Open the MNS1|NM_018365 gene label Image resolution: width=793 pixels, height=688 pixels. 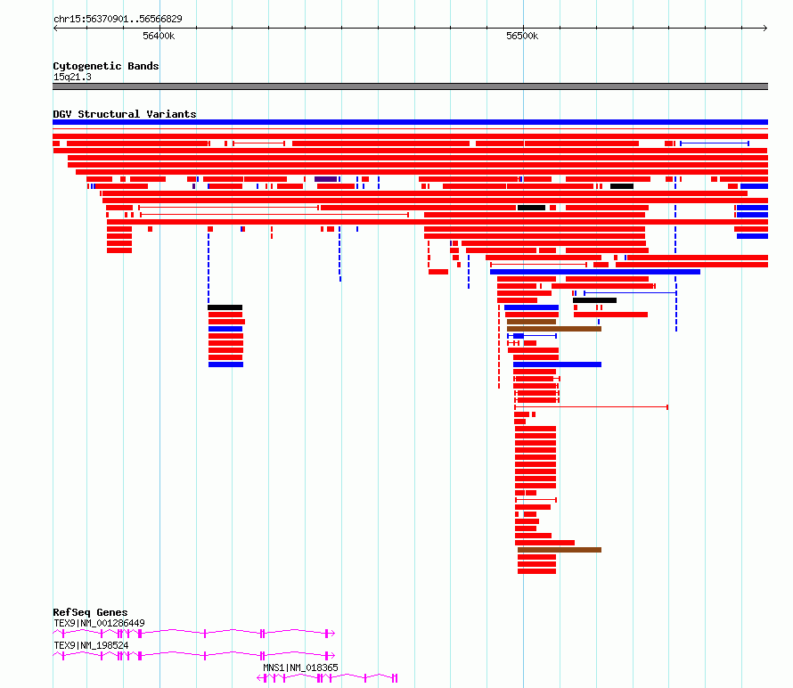[x=300, y=668]
